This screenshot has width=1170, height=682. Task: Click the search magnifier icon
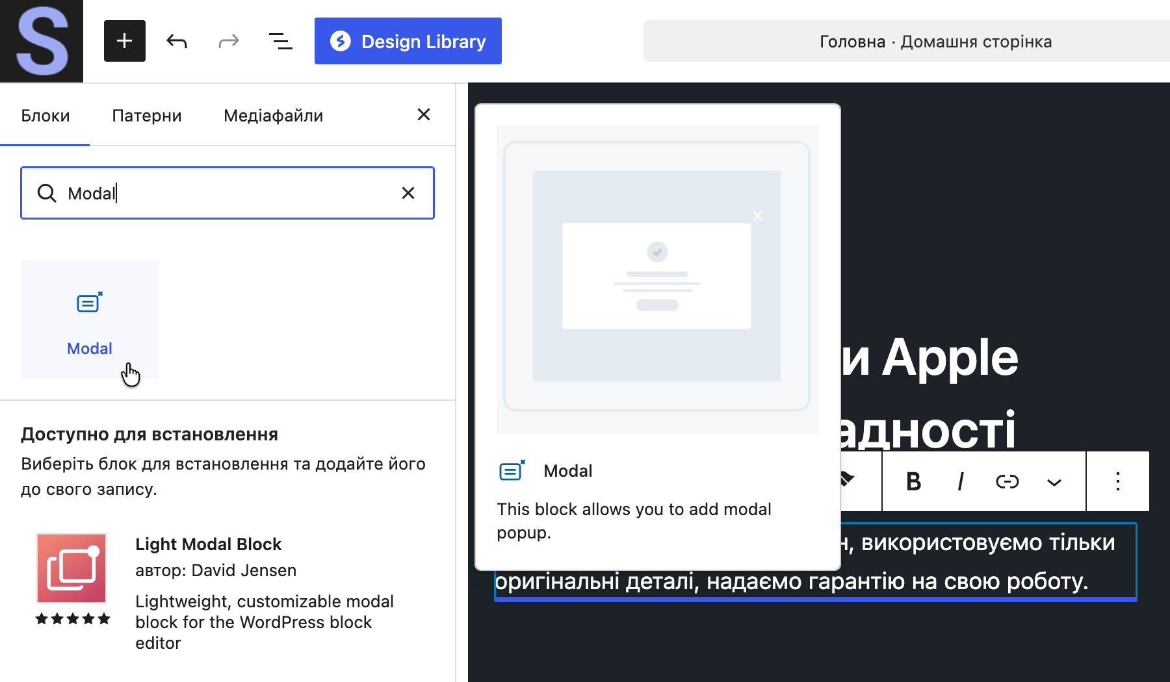pos(47,193)
